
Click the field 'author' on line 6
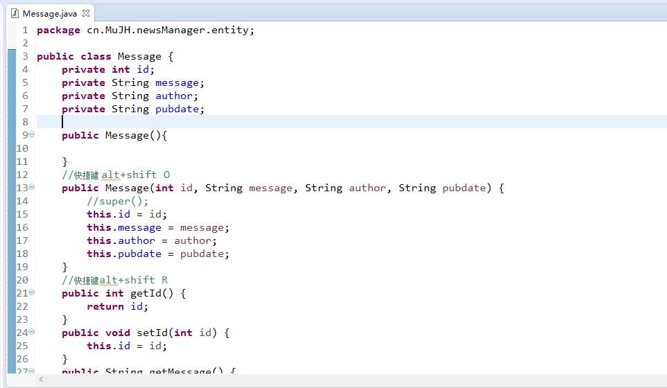click(x=174, y=96)
